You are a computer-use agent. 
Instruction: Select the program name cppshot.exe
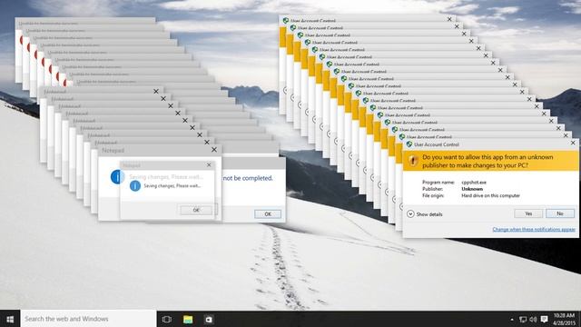(474, 183)
